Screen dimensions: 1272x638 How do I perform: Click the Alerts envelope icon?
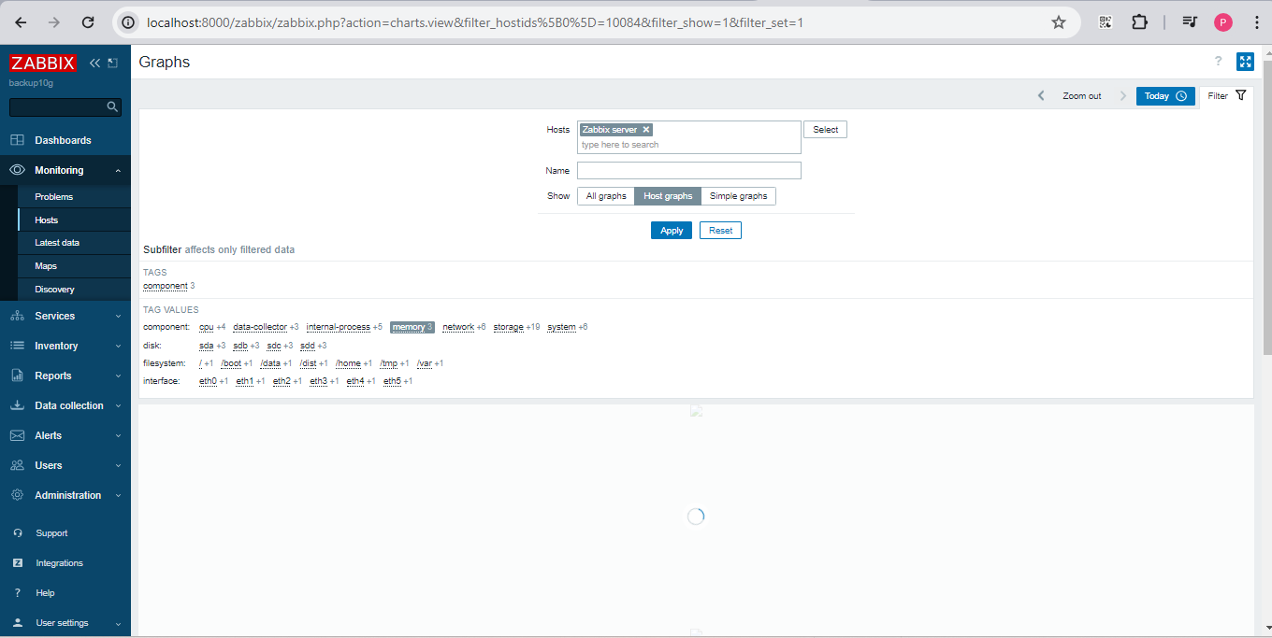[x=17, y=435]
